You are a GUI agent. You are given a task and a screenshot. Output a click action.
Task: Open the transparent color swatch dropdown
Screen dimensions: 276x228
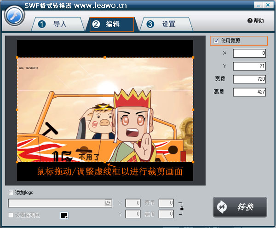64,215
